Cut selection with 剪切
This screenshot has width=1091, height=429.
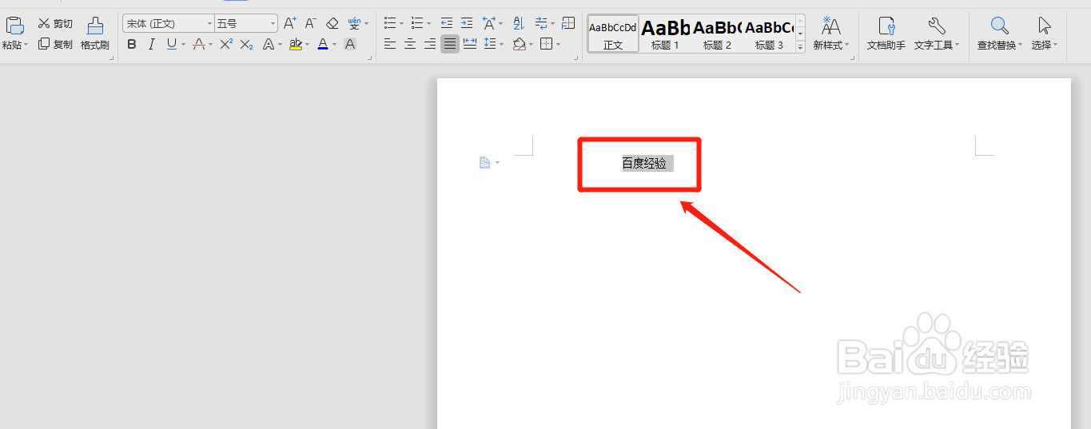tap(55, 24)
